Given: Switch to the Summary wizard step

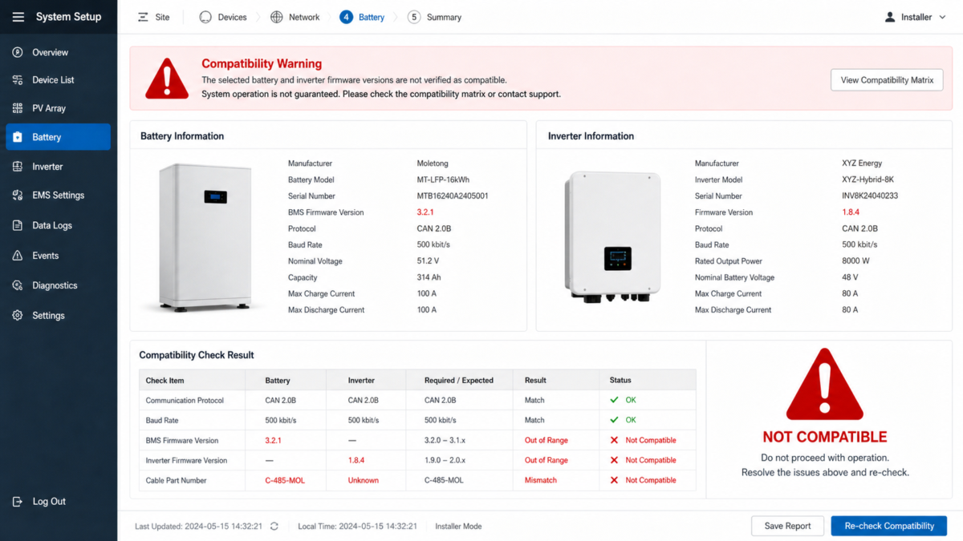Looking at the screenshot, I should pos(434,17).
